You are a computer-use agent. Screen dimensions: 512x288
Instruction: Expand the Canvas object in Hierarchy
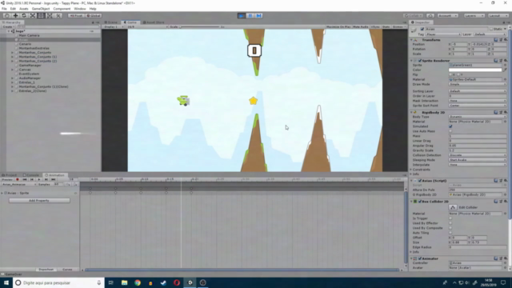(x=13, y=70)
